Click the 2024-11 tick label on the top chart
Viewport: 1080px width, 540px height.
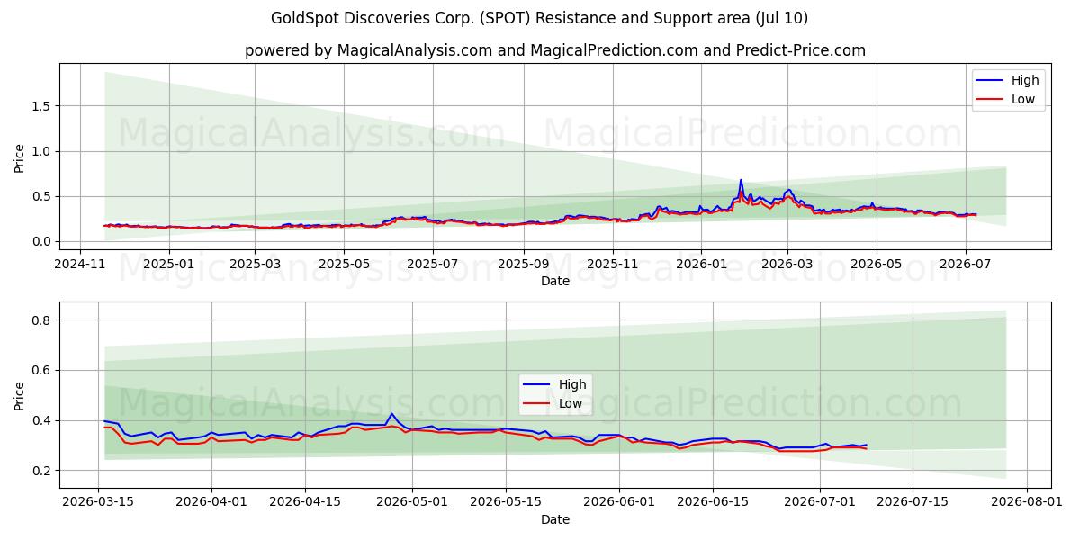(80, 264)
